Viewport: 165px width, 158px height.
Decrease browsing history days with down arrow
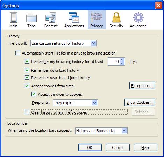coord(122,63)
